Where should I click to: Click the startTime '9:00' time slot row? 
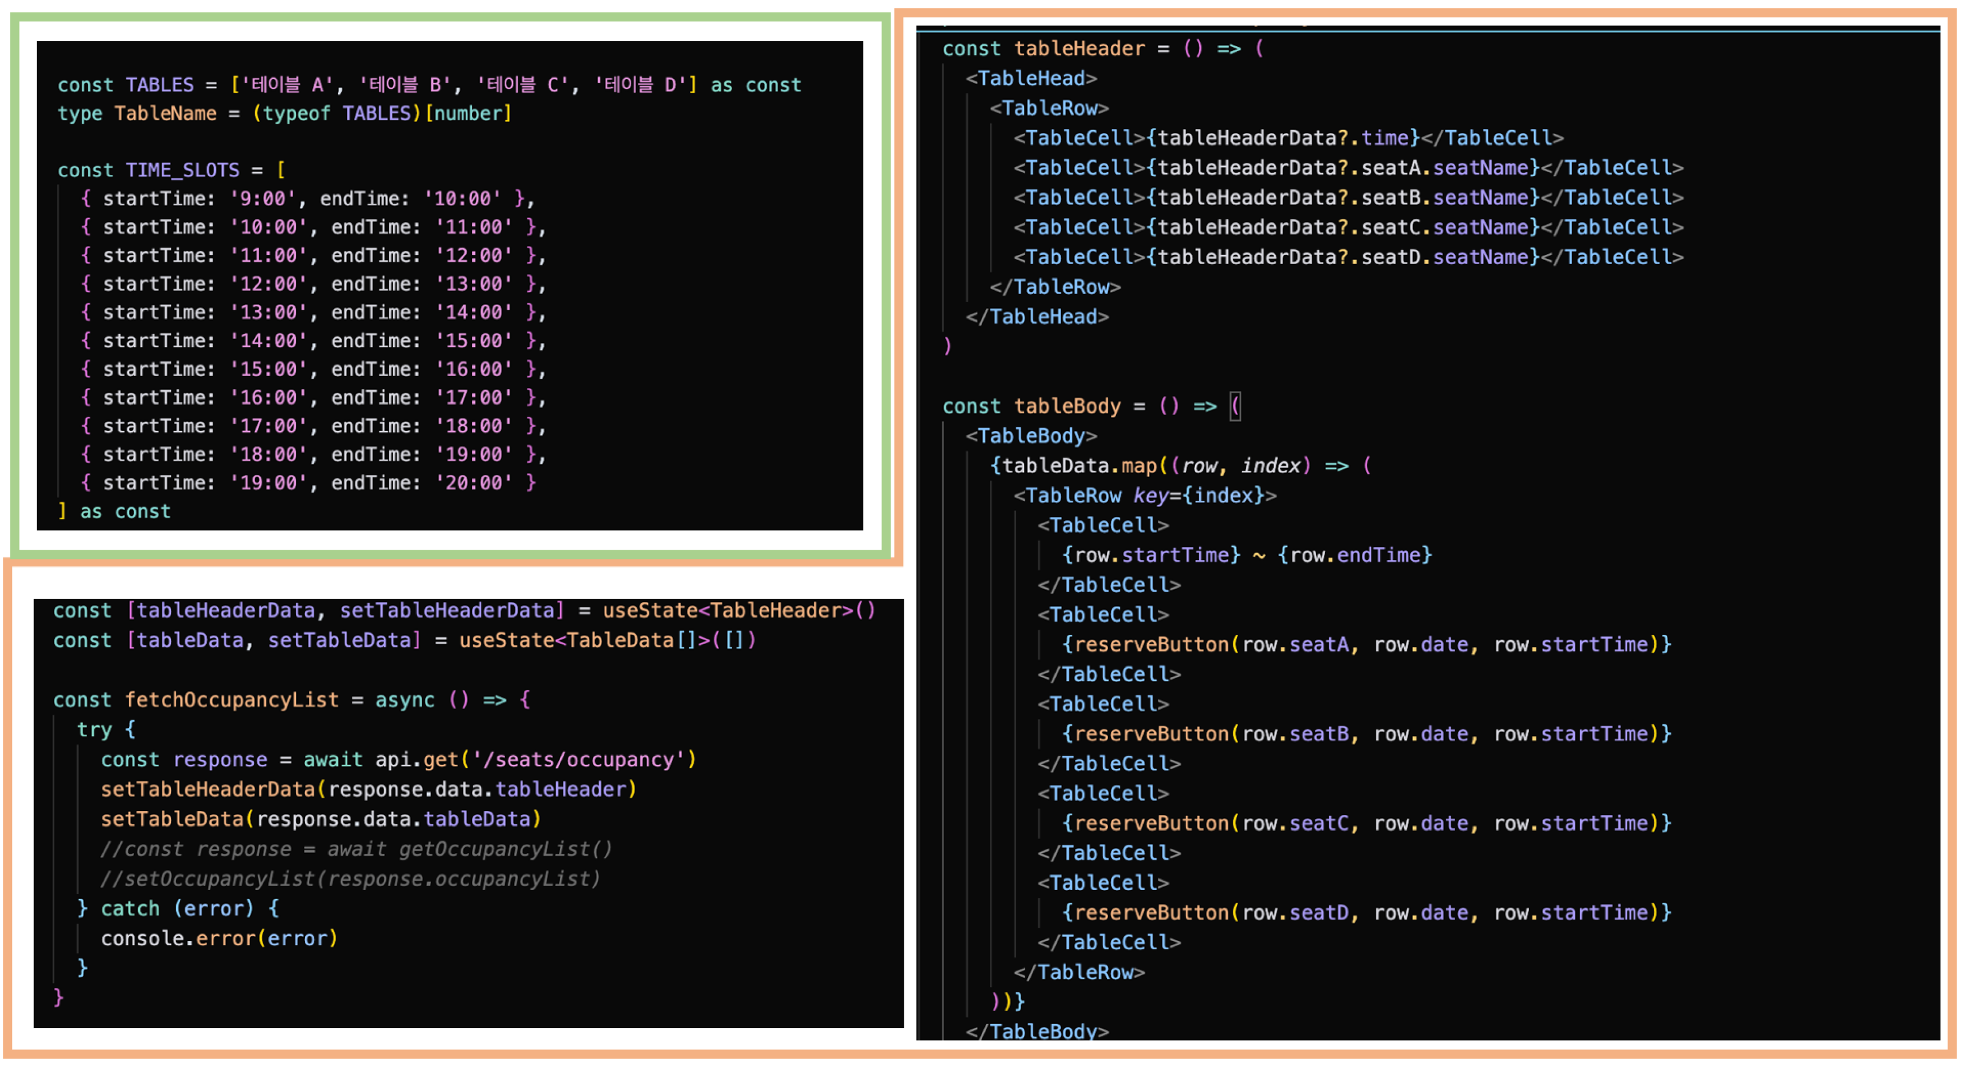(x=308, y=198)
